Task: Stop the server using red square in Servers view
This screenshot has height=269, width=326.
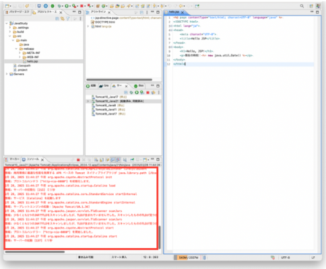Action: (x=148, y=92)
